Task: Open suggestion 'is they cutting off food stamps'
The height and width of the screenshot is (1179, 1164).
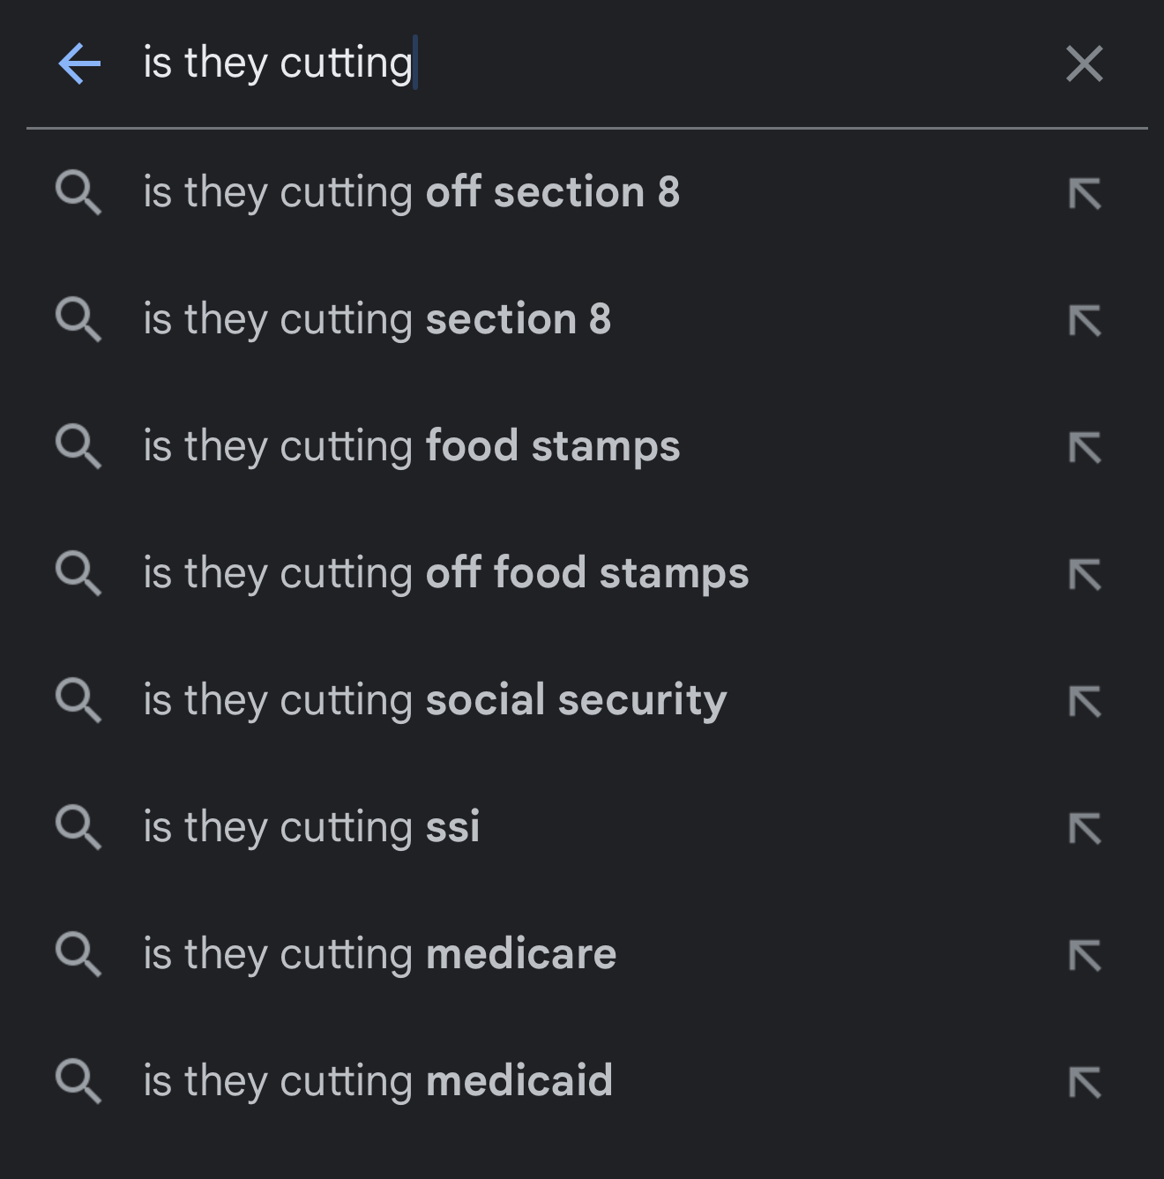Action: (445, 573)
